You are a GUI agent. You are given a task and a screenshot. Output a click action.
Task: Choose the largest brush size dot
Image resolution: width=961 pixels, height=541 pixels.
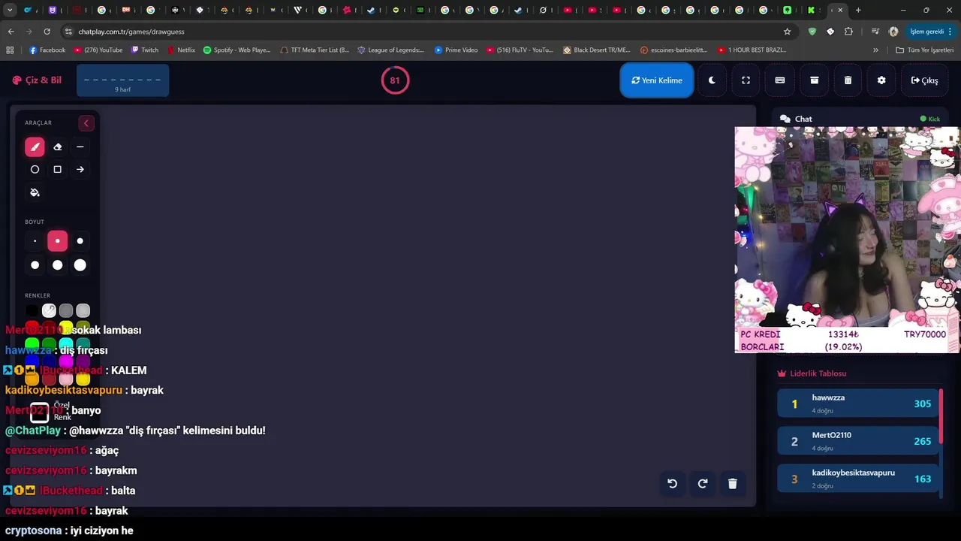[80, 264]
